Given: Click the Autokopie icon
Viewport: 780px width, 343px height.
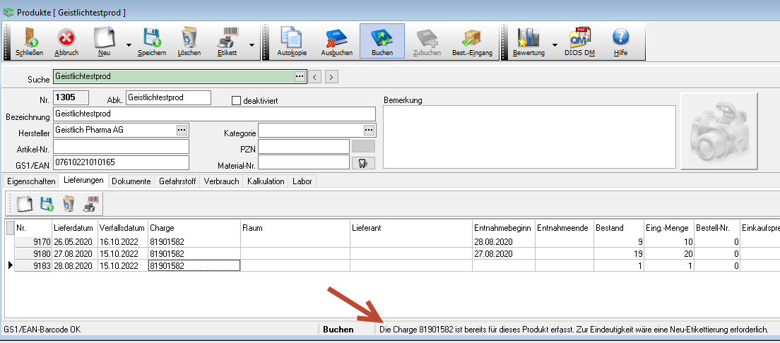Looking at the screenshot, I should click(x=292, y=42).
